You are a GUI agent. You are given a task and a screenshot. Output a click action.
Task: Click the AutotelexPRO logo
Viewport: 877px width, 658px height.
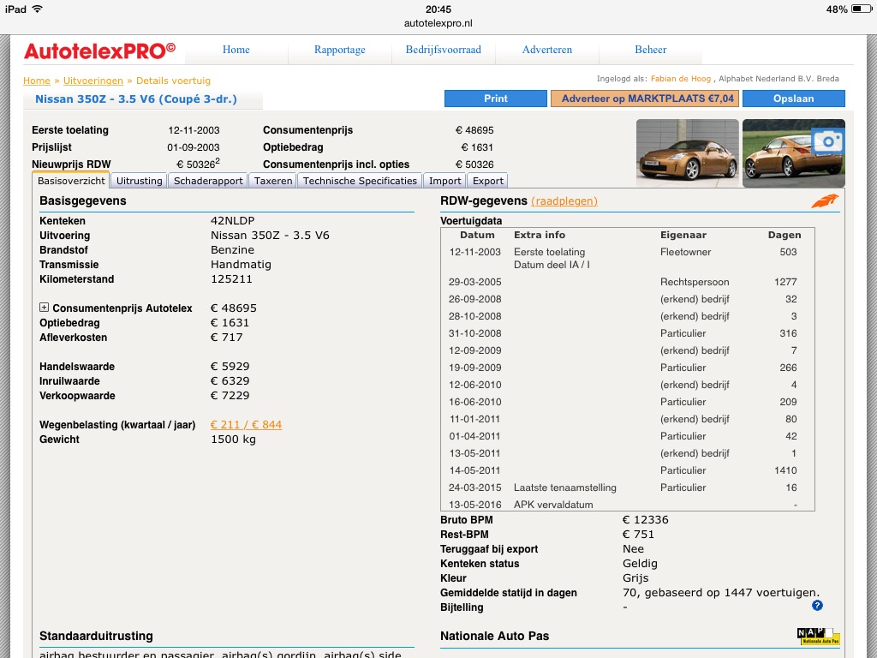(99, 51)
